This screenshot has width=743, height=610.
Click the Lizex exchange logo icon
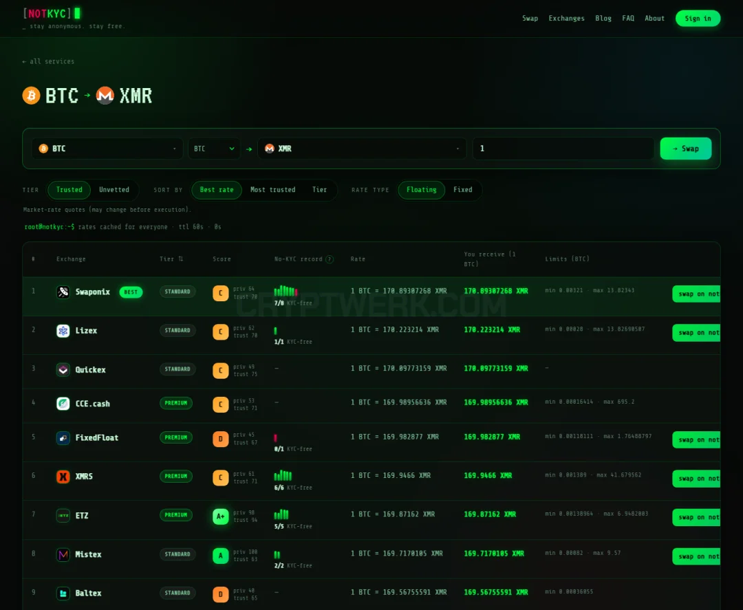(63, 331)
